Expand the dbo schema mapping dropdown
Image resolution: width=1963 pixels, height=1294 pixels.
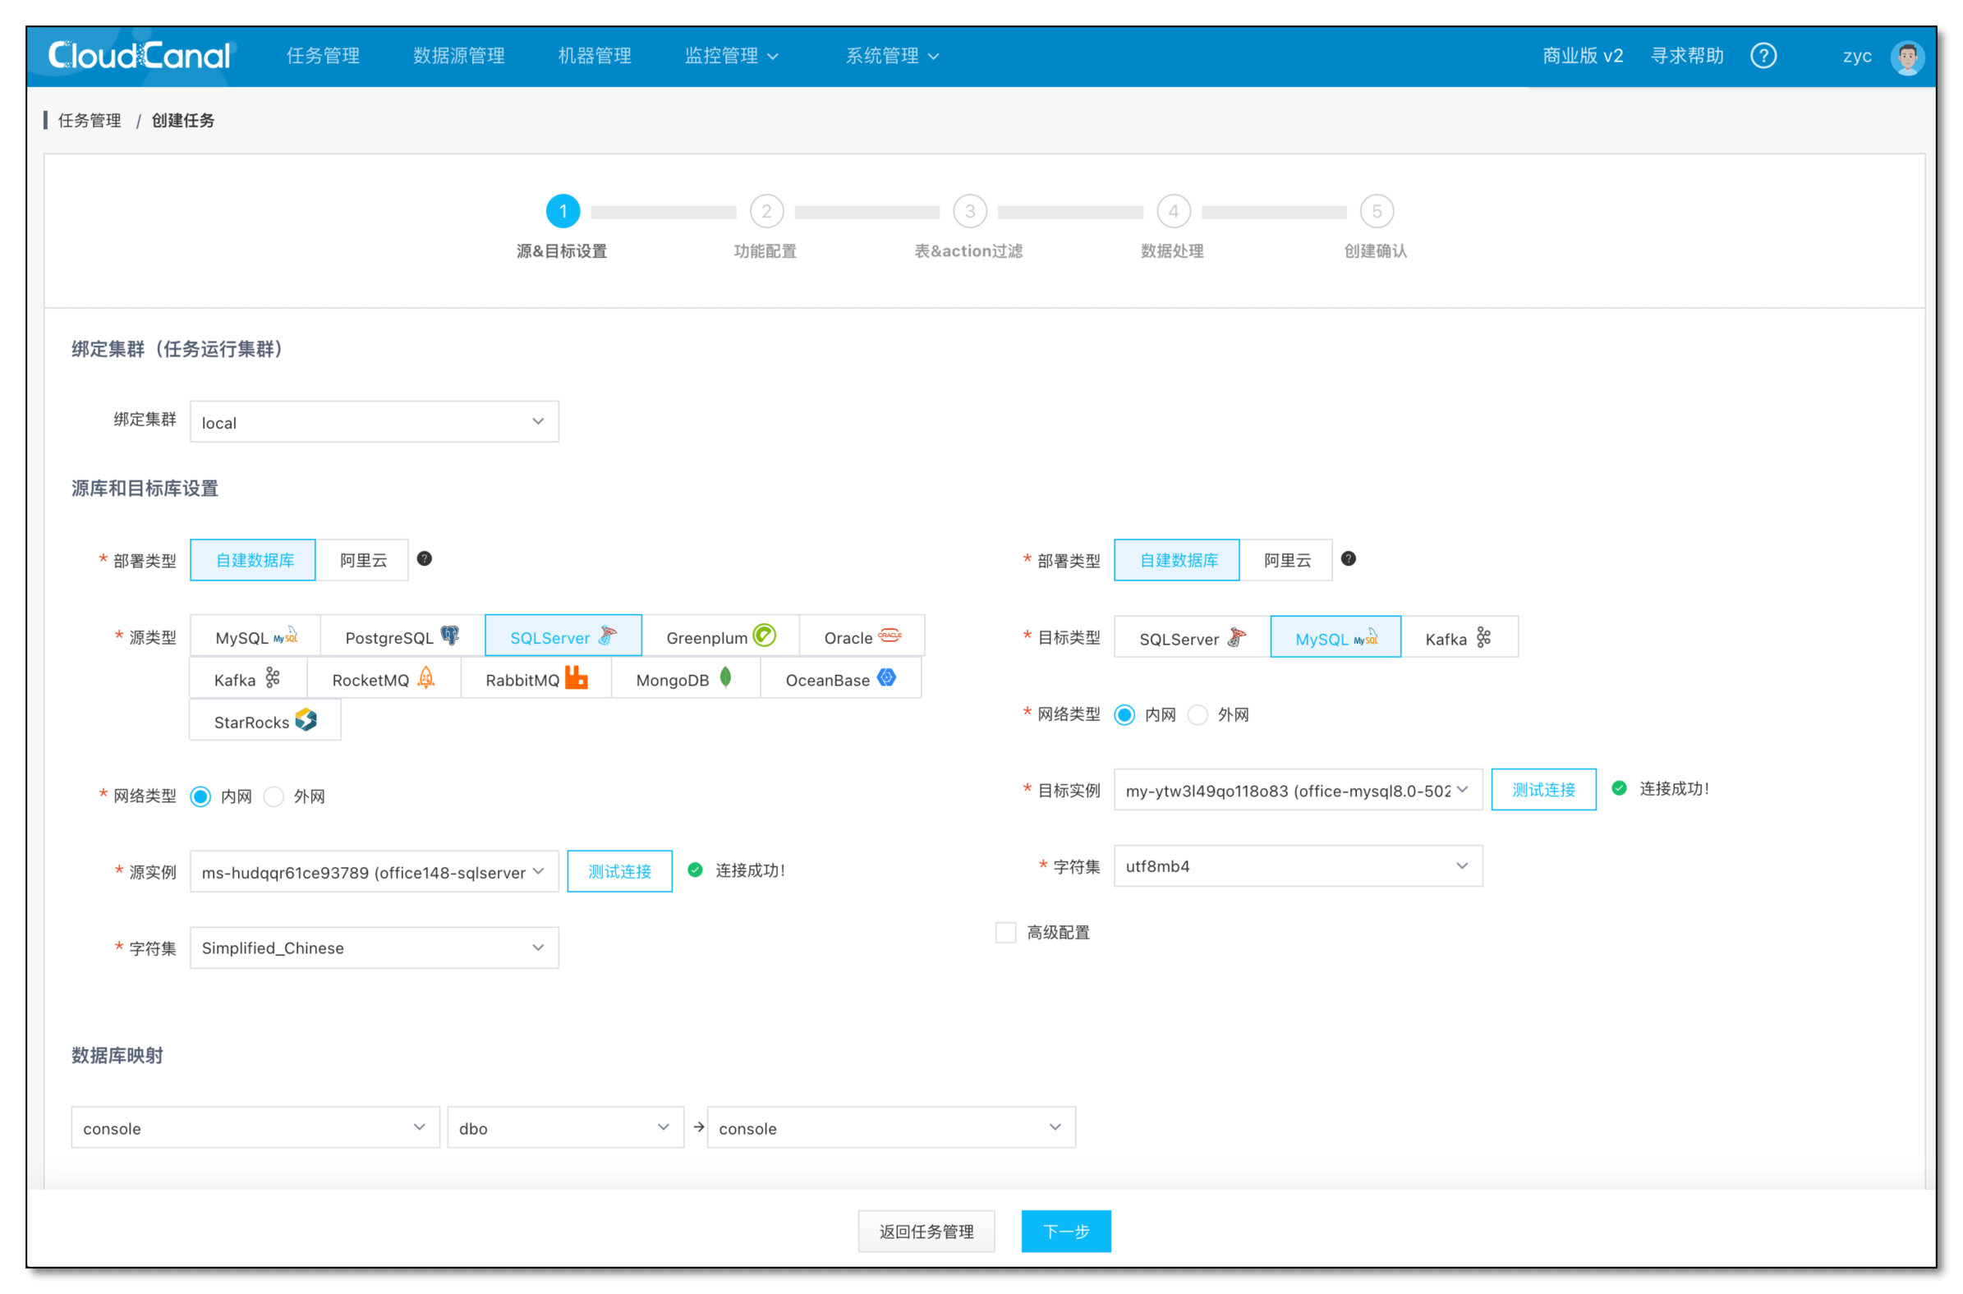coord(564,1127)
